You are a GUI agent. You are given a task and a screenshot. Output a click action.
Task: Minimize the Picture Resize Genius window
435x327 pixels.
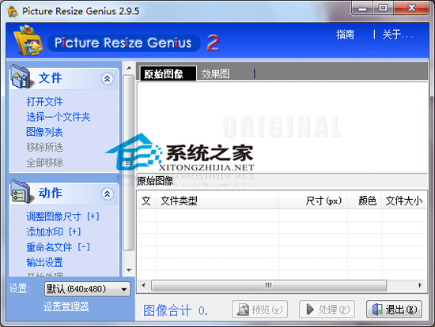pyautogui.click(x=362, y=8)
